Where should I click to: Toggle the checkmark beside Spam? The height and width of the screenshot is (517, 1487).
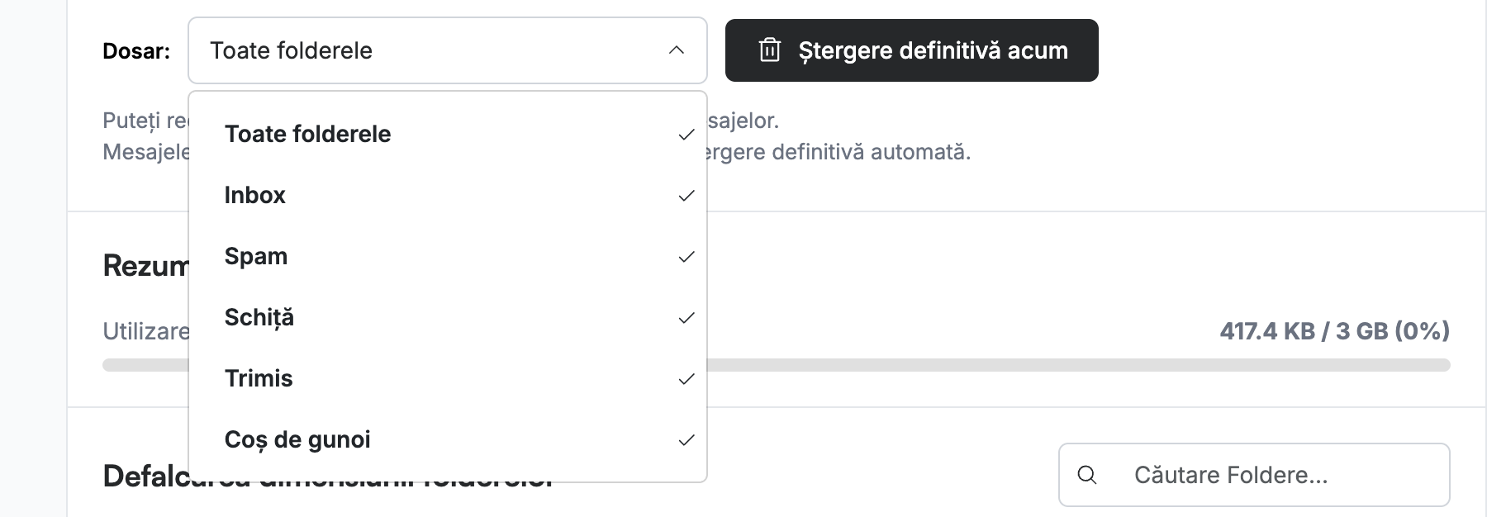[686, 257]
